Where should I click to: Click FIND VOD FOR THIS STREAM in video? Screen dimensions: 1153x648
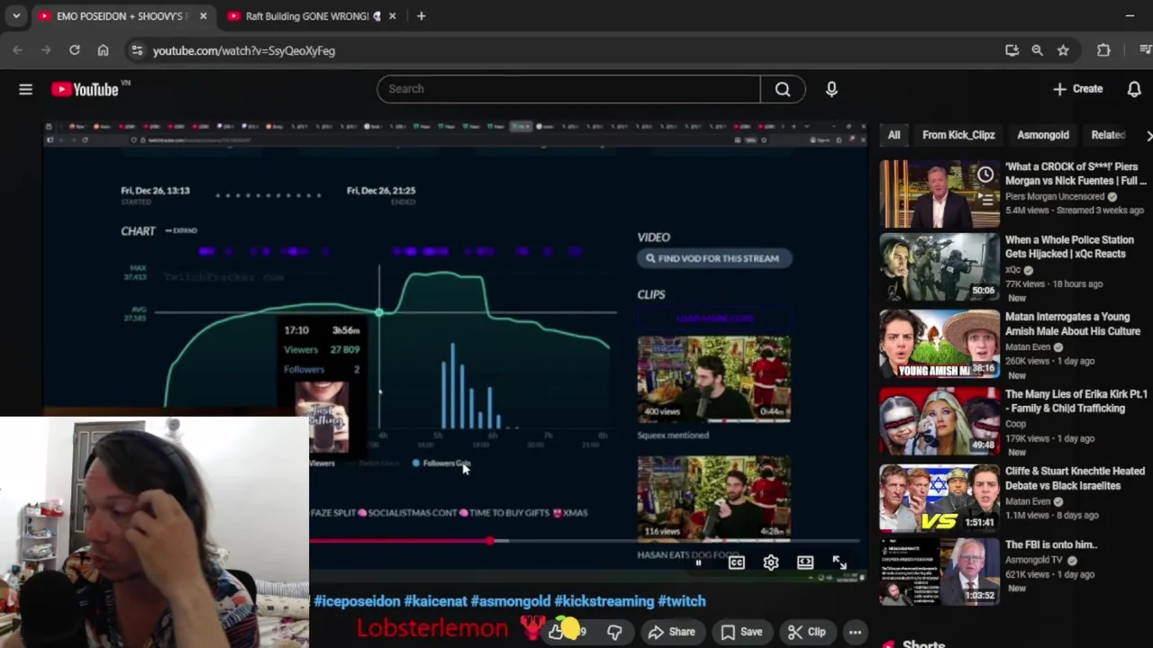click(x=713, y=258)
